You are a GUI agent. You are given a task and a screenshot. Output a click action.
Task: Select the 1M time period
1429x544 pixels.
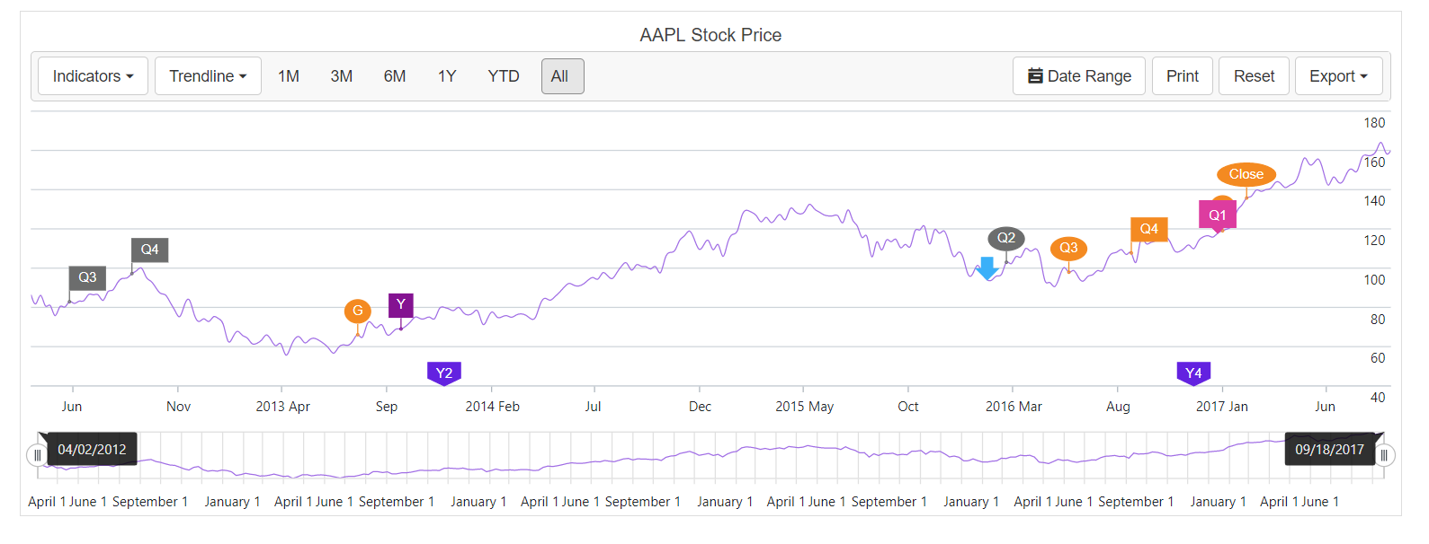click(289, 76)
